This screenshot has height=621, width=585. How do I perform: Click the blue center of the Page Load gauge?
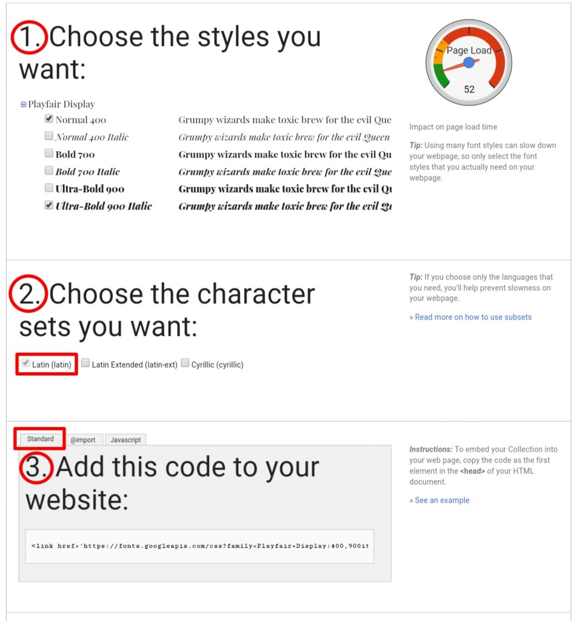pos(469,62)
